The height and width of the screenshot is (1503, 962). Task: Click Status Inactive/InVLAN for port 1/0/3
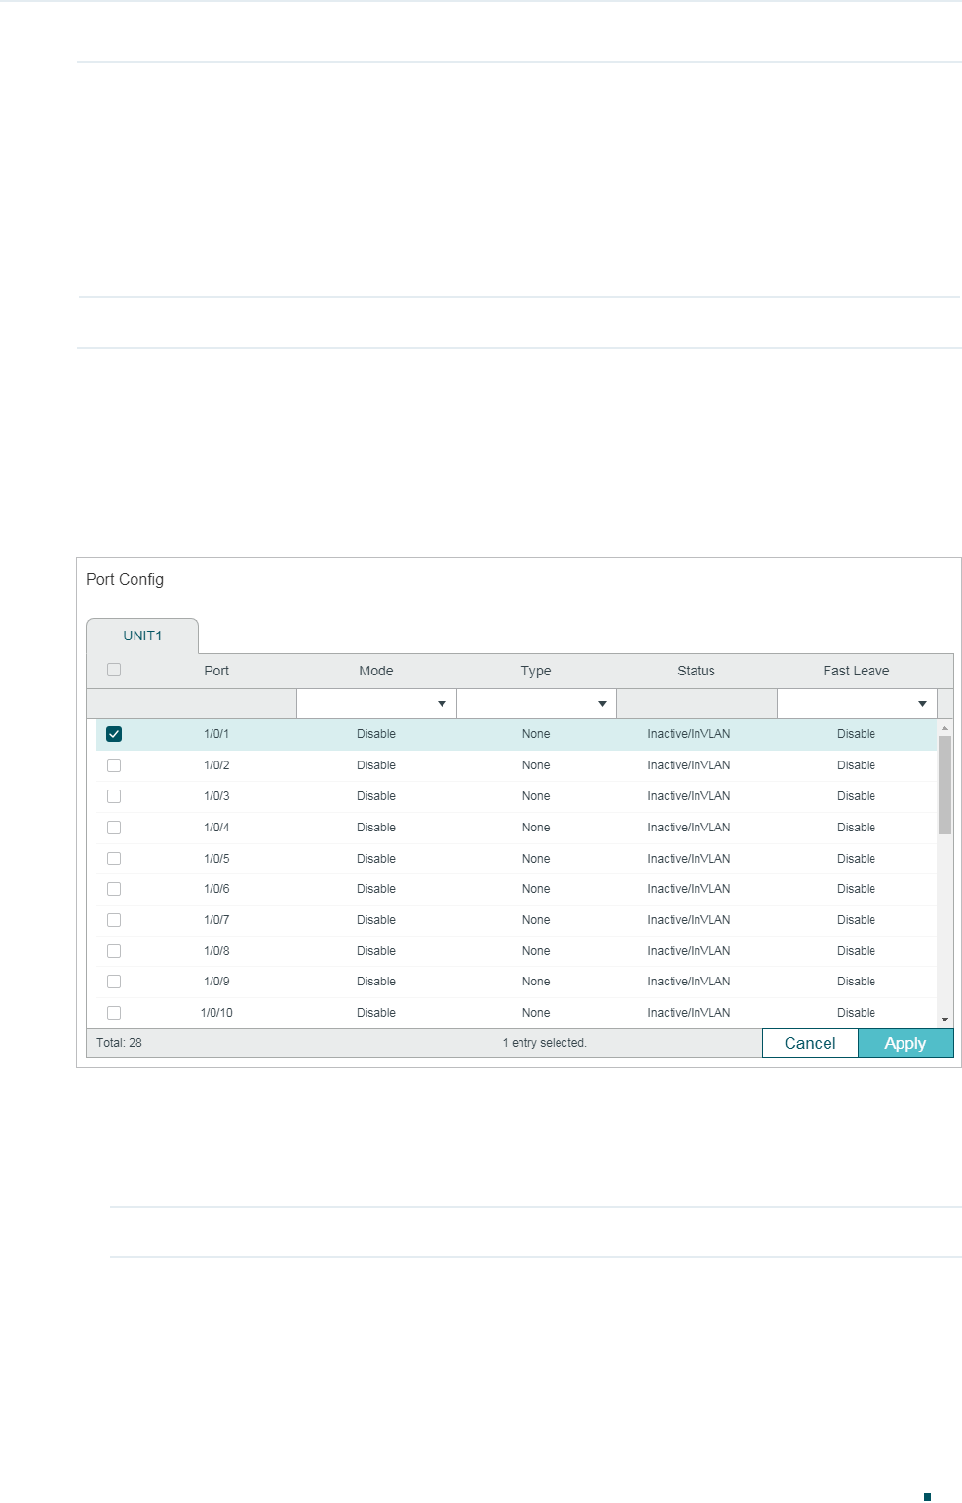coord(689,796)
